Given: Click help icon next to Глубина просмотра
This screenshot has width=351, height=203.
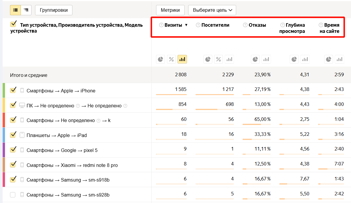Looking at the screenshot, I should click(283, 25).
